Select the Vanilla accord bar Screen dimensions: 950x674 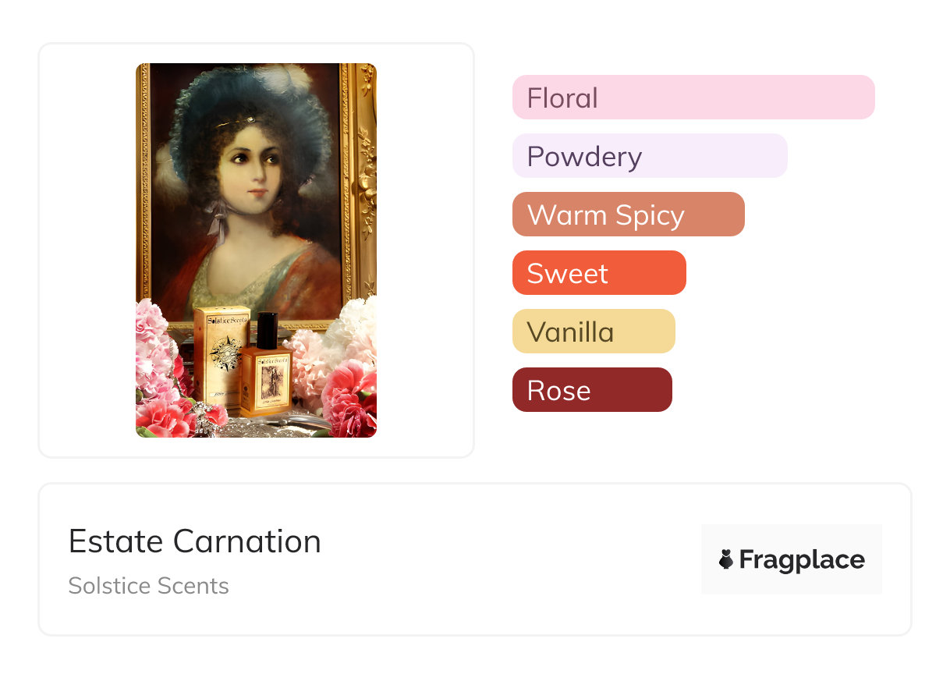click(593, 332)
